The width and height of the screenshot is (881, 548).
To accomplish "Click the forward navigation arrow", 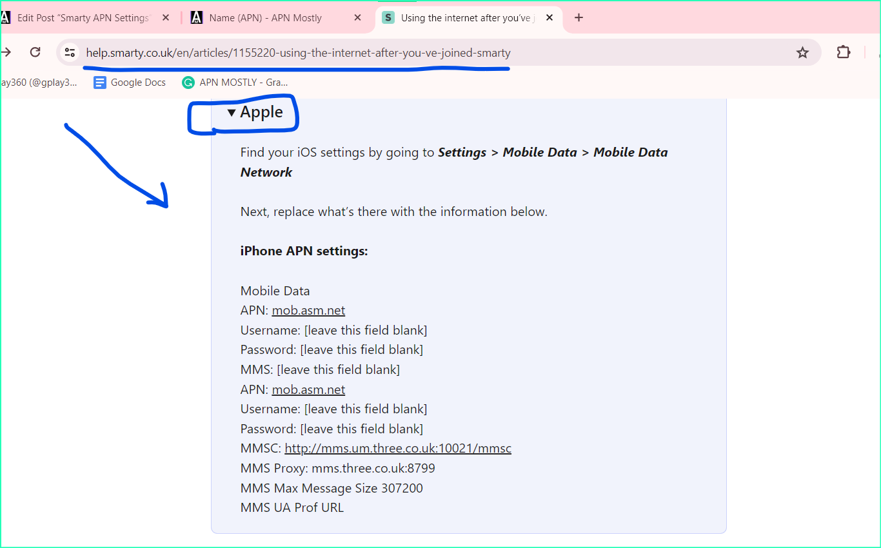I will [x=6, y=52].
